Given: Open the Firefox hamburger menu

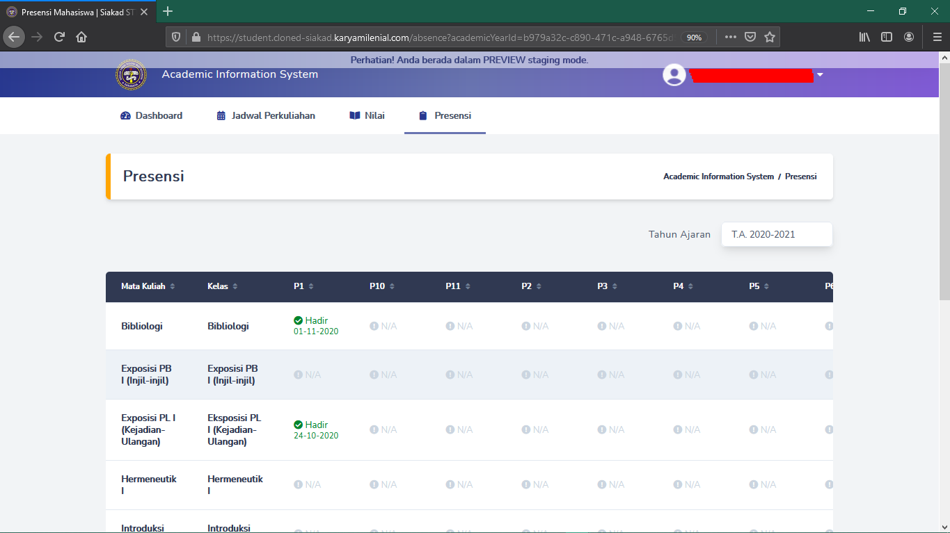Looking at the screenshot, I should 937,37.
